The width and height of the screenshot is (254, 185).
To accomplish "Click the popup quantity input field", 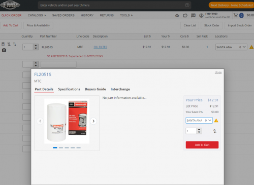I will click(x=191, y=131).
